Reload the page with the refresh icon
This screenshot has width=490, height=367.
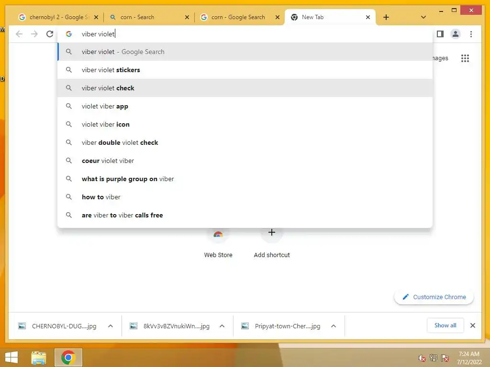50,34
